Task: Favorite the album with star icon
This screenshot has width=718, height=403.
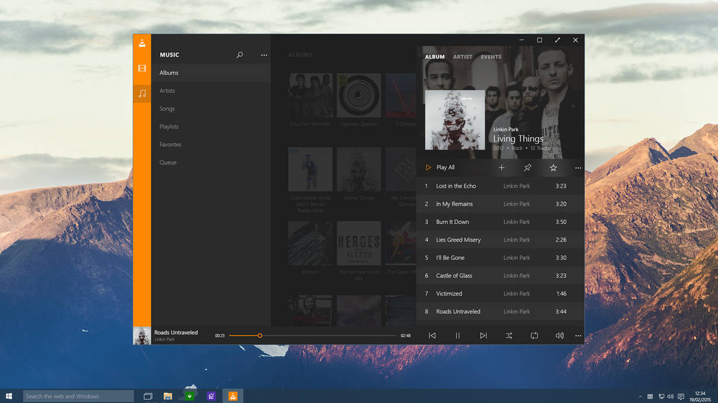Action: (x=553, y=168)
